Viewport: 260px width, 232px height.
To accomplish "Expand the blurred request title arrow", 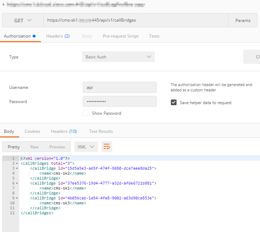I will pyautogui.click(x=4, y=5).
